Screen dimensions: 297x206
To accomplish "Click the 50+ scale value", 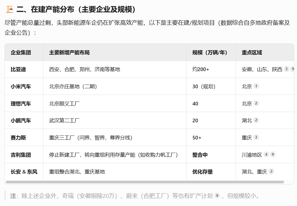I will pyautogui.click(x=197, y=138).
